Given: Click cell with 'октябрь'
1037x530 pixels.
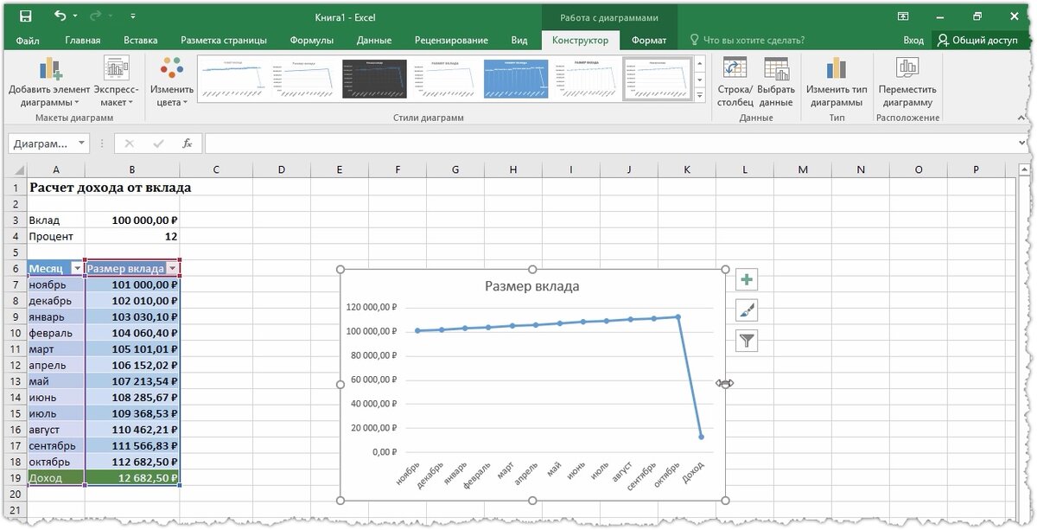Looking at the screenshot, I should click(55, 462).
